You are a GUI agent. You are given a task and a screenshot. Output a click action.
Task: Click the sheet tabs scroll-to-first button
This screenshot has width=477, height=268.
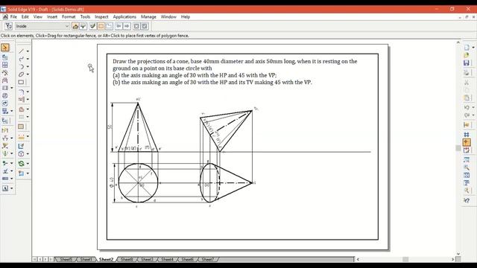coord(34,259)
